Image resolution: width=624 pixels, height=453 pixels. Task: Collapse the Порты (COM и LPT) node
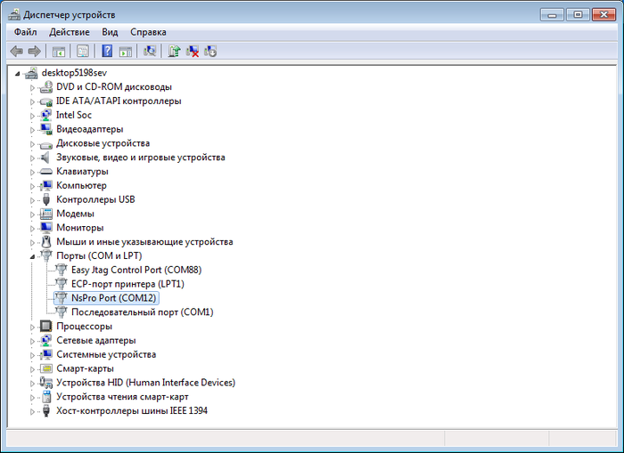[x=33, y=255]
